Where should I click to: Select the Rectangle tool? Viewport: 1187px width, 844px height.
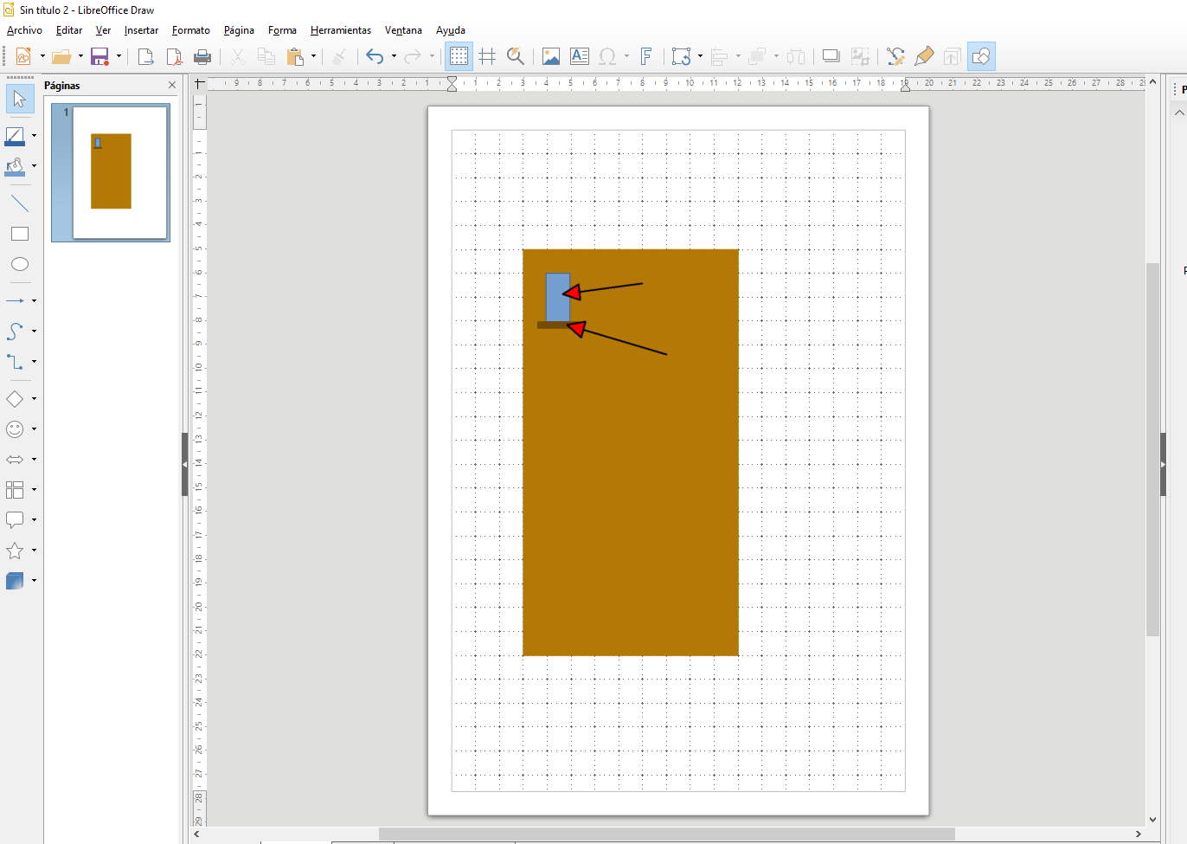point(20,234)
